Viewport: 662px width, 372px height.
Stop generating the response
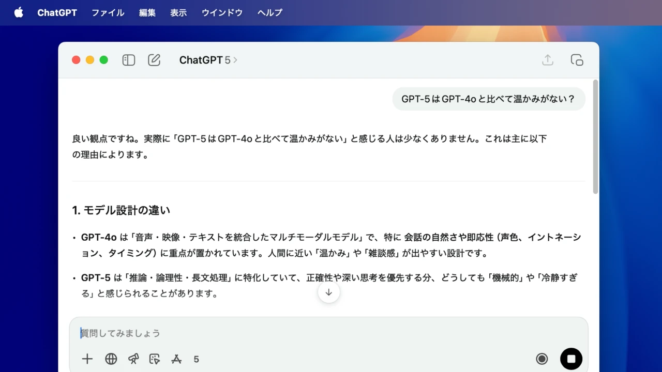pos(571,359)
